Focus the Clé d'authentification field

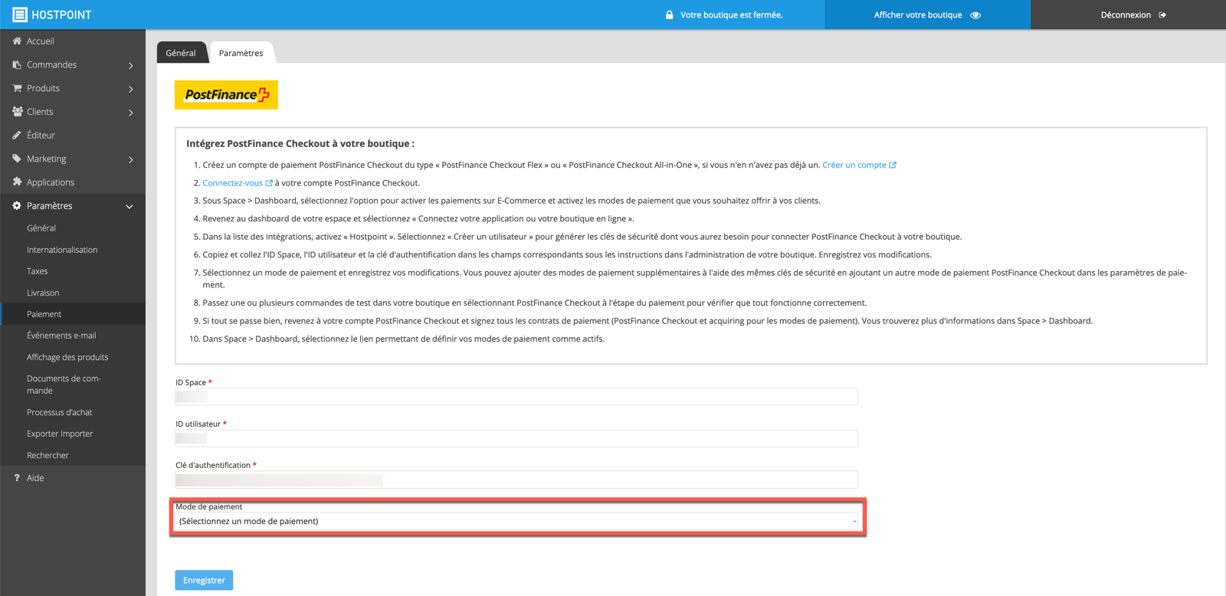point(516,480)
